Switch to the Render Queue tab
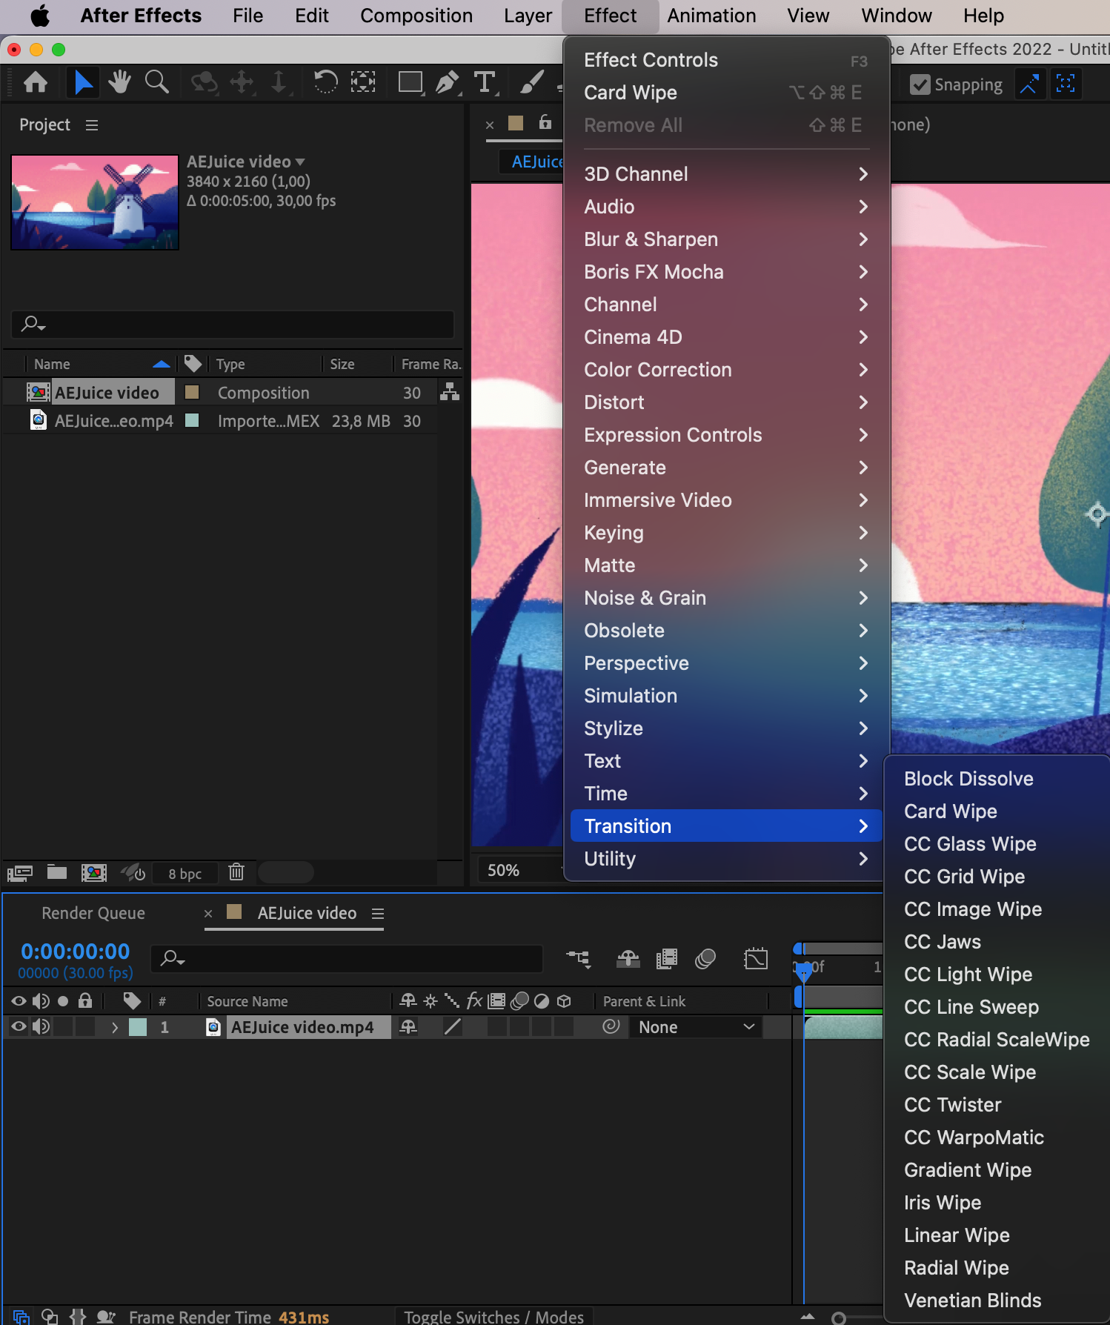1110x1325 pixels. coord(93,913)
